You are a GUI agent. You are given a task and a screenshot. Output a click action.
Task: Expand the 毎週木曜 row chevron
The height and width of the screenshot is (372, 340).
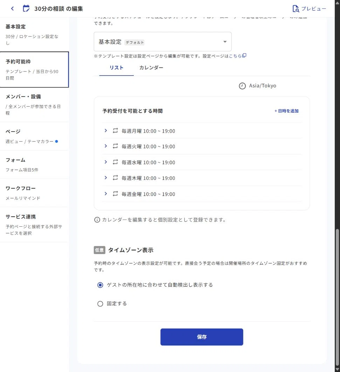pos(106,178)
